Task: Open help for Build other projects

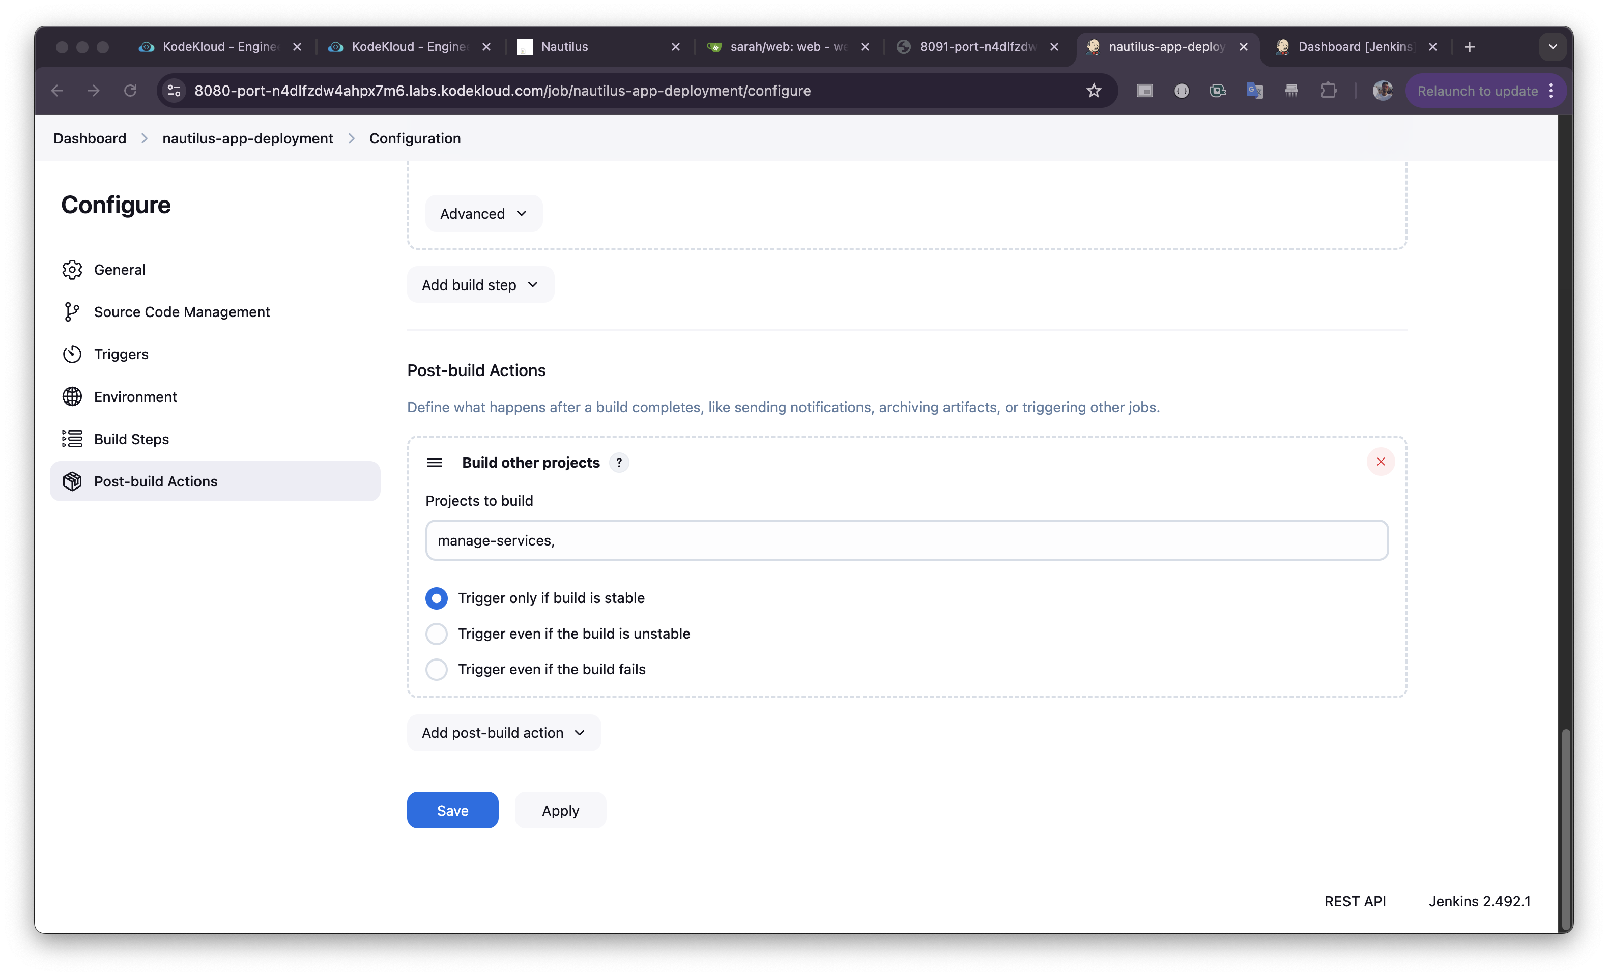Action: click(x=619, y=463)
